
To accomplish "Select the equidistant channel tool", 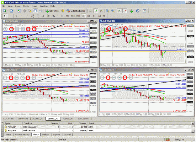I will click(33, 16).
